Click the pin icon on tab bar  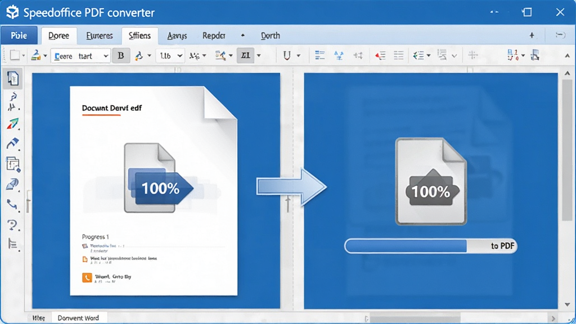tap(532, 35)
